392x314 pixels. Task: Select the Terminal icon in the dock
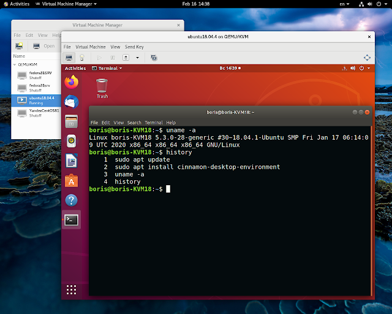pos(72,220)
